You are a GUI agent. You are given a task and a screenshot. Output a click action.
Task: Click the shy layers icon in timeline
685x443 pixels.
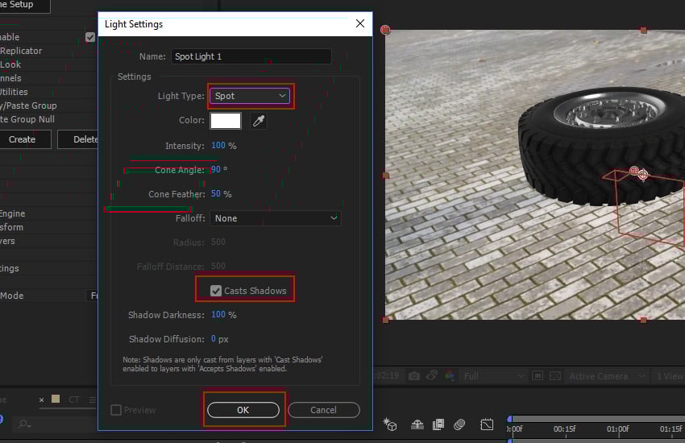[x=417, y=424]
